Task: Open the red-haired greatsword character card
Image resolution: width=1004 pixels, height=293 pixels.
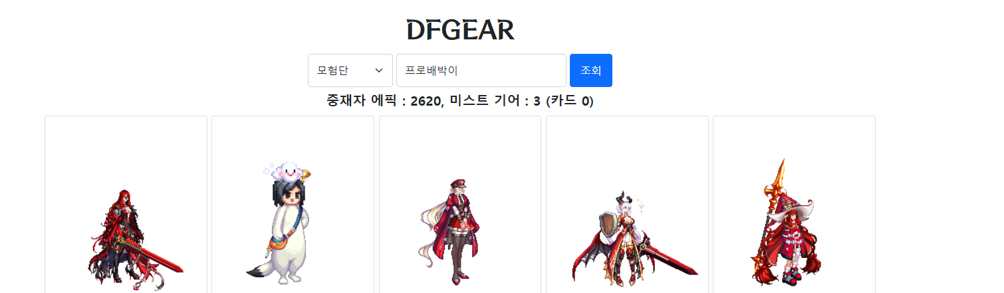Action: pyautogui.click(x=126, y=205)
